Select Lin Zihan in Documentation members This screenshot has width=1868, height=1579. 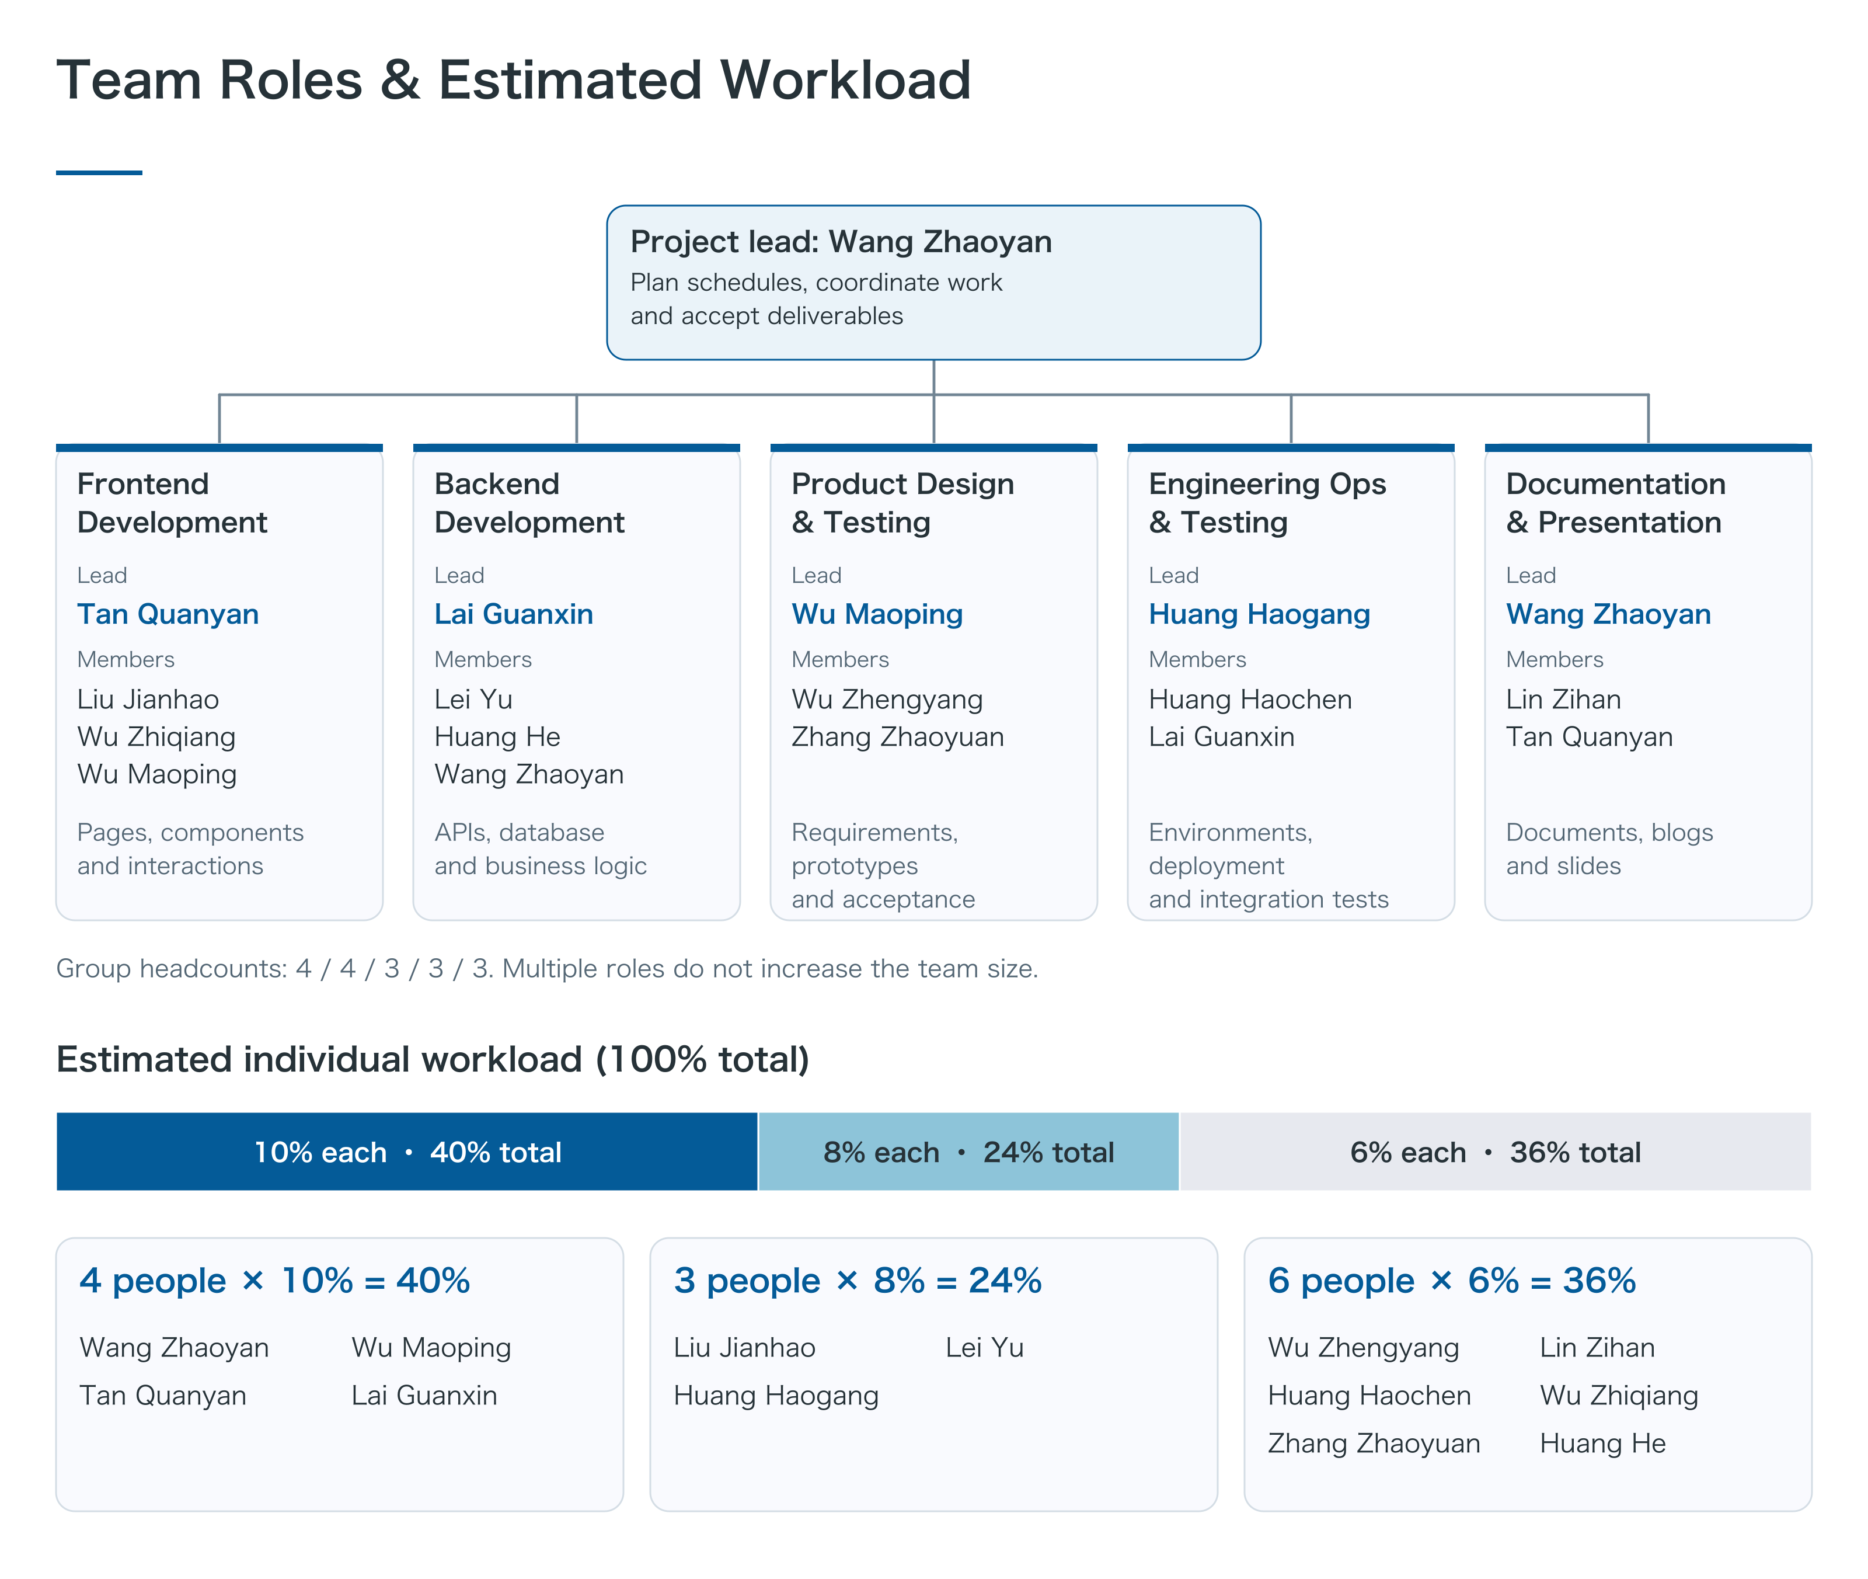tap(1563, 699)
